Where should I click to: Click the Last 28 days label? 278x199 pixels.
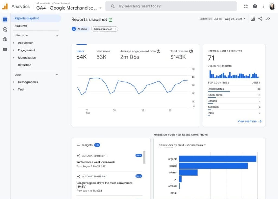(206, 19)
